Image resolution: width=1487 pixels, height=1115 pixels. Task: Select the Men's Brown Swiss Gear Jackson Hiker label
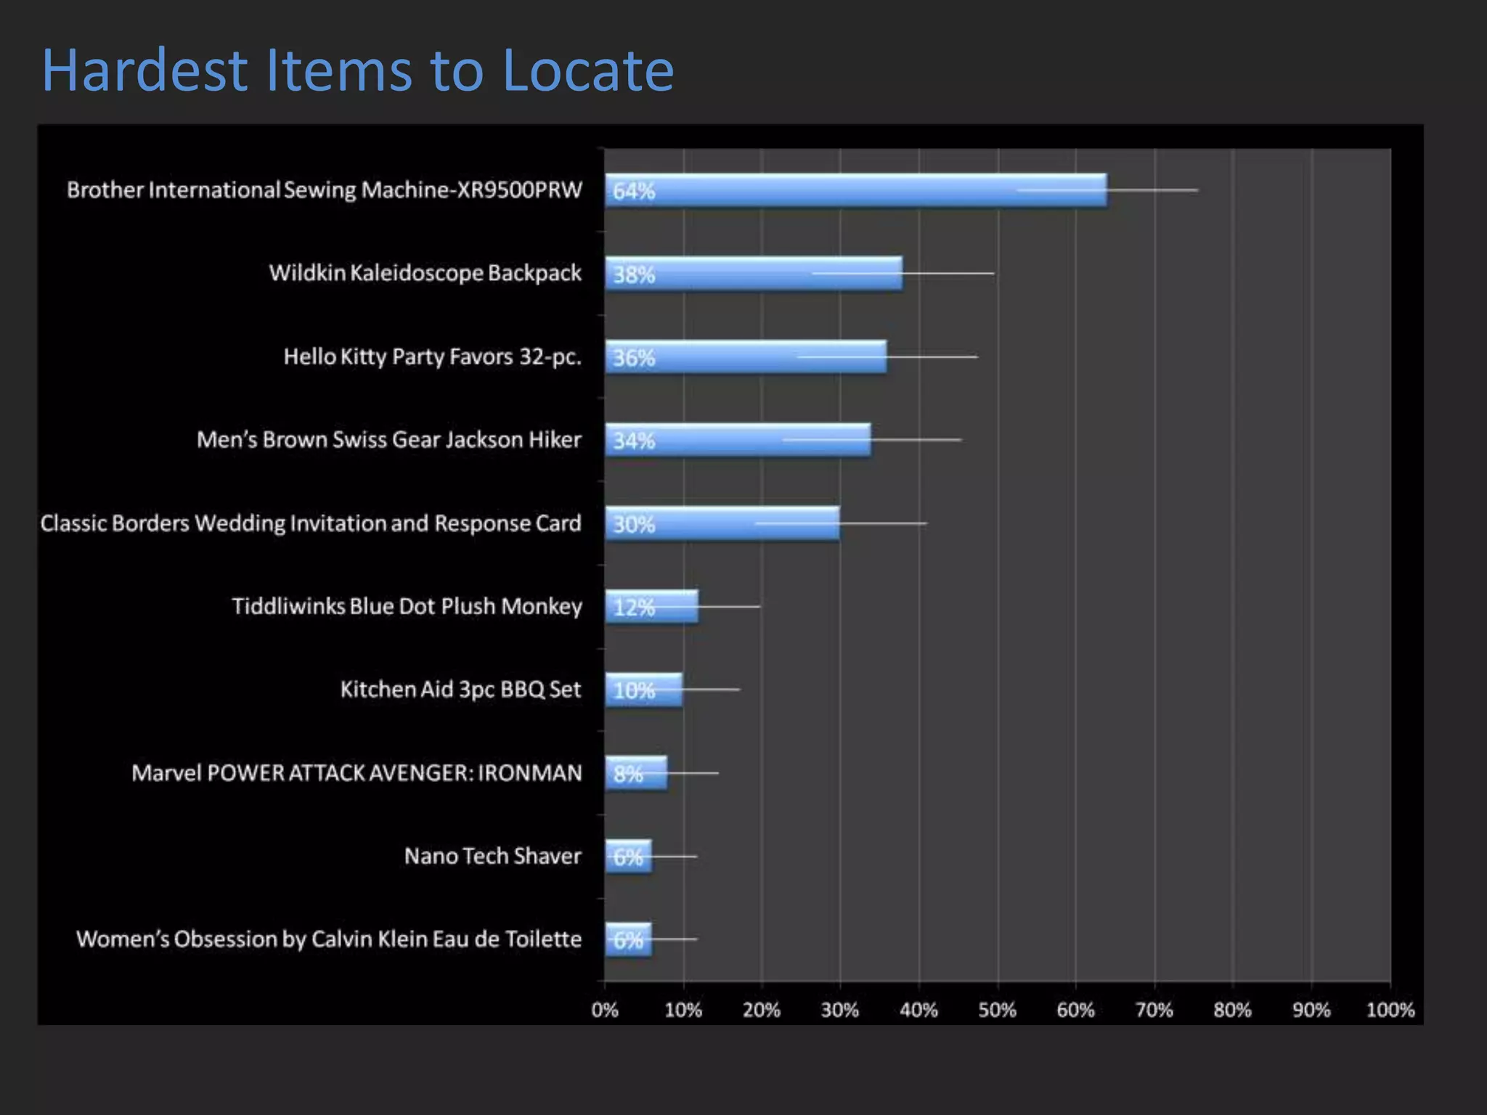click(x=389, y=440)
